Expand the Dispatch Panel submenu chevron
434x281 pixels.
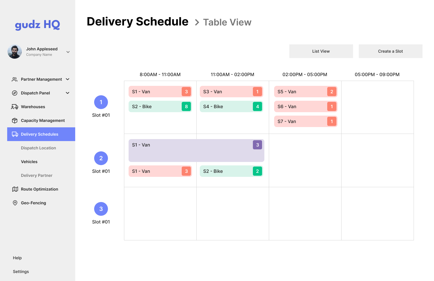[68, 93]
